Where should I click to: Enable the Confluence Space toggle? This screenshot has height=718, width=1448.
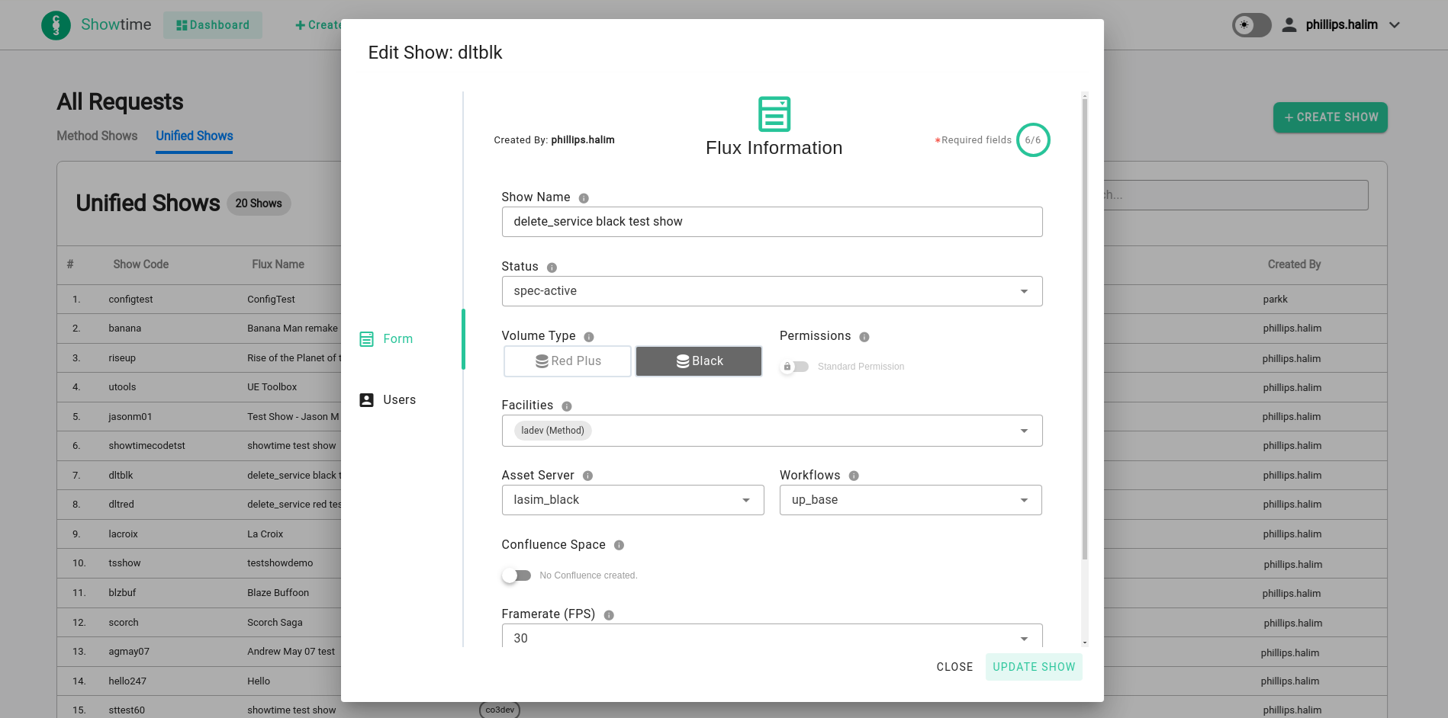tap(516, 575)
